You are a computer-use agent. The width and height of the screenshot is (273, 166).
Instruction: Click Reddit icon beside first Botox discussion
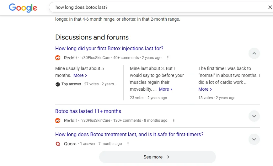point(58,58)
